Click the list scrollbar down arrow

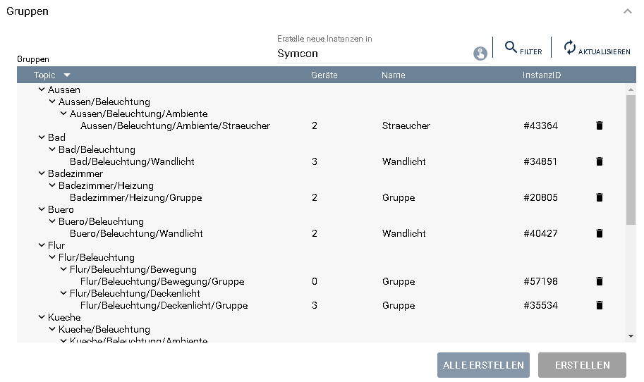click(x=631, y=336)
